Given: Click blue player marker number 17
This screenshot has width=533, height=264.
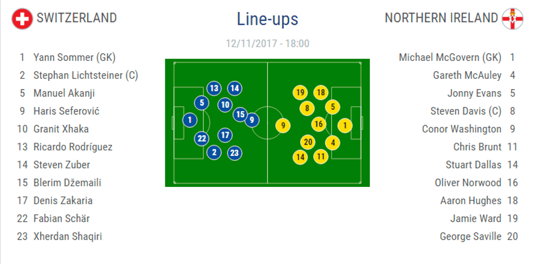Looking at the screenshot, I should (225, 135).
